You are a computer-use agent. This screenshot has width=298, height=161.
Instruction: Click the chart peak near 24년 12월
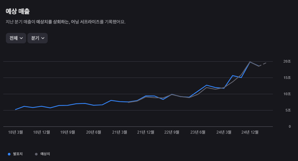point(250,62)
